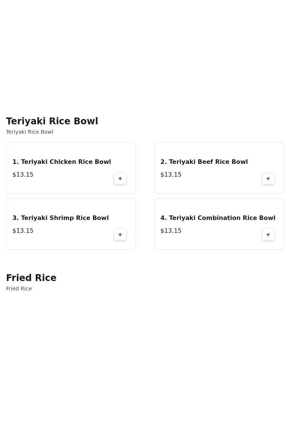This screenshot has height=426, width=290.
Task: Click blank space above Teriyaki Beef card title
Action: click(219, 150)
